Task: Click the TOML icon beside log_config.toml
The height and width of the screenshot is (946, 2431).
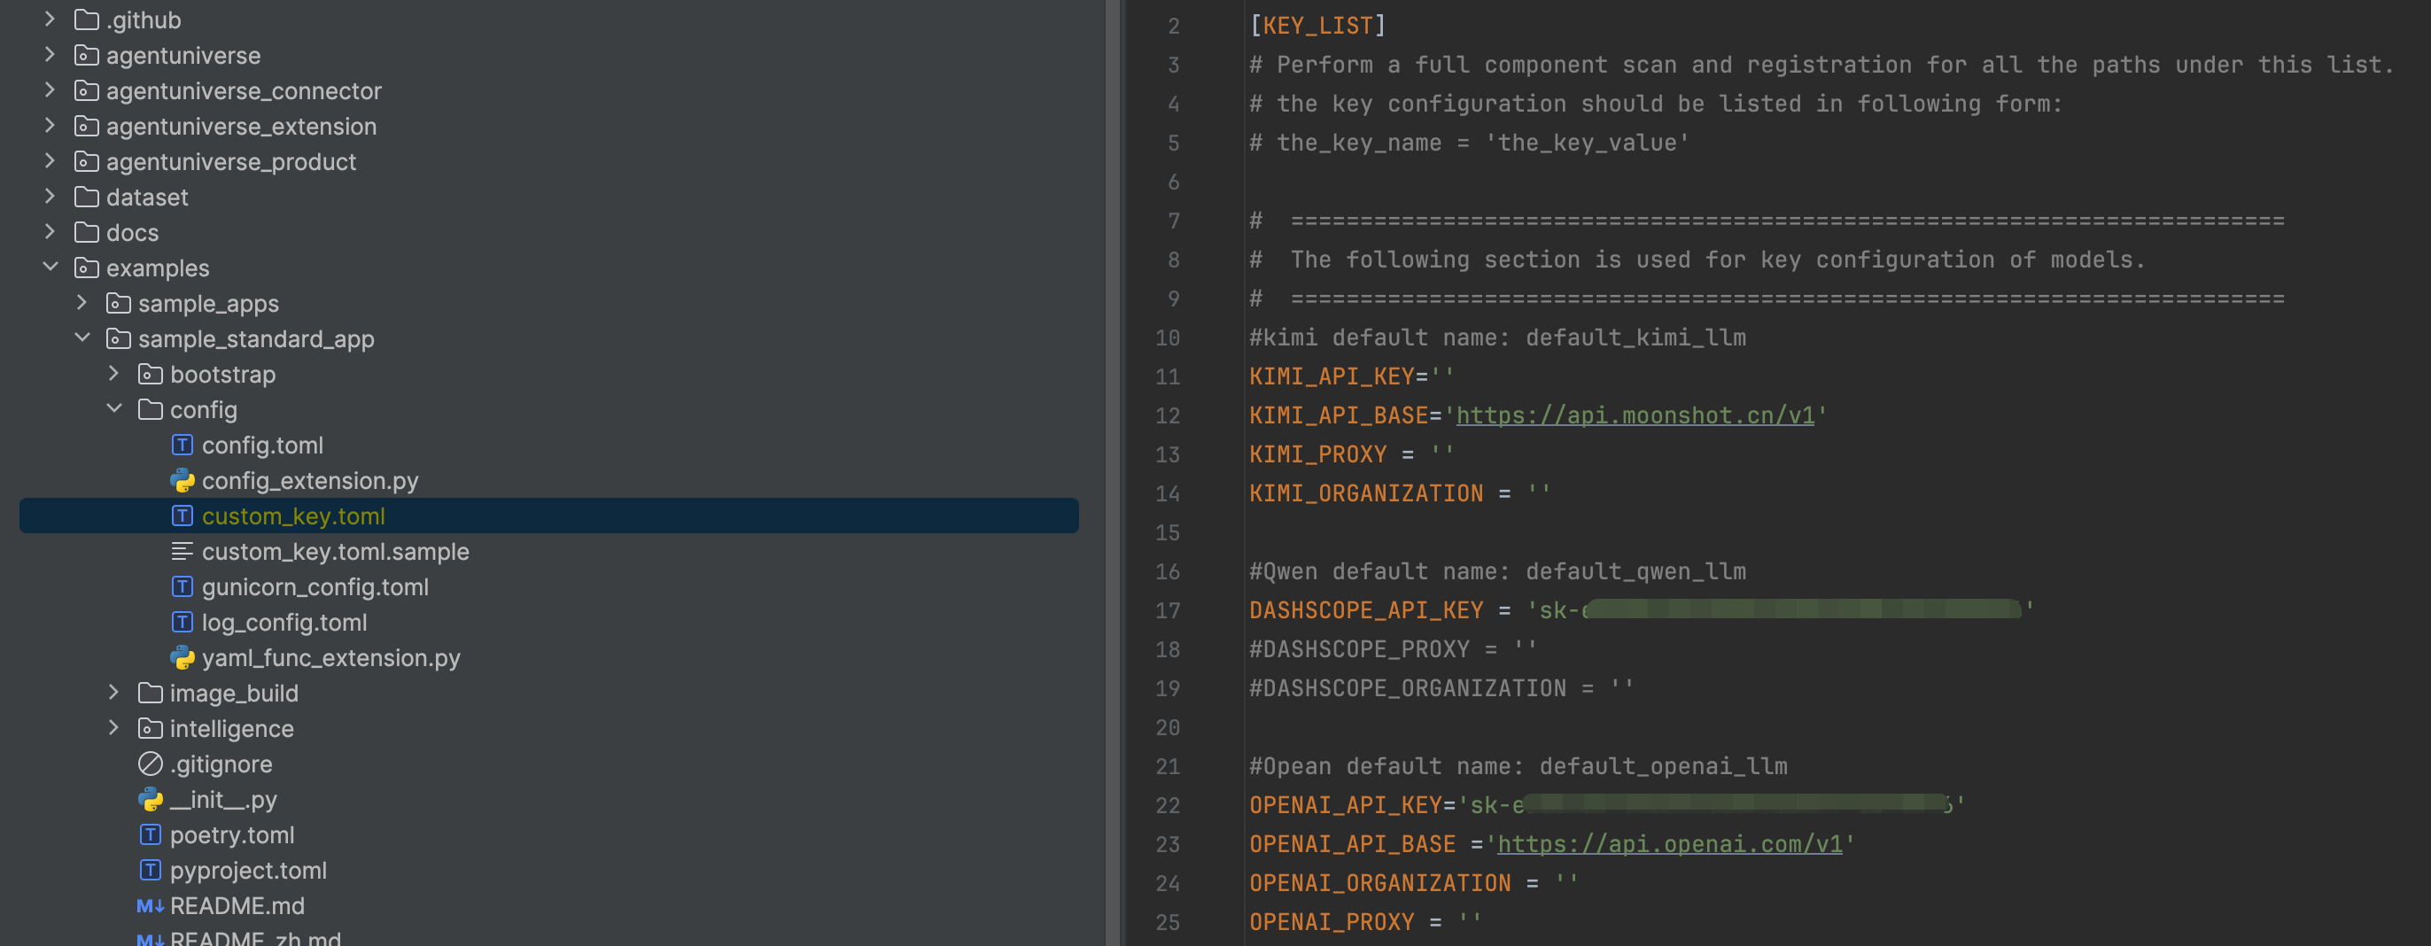Action: tap(183, 622)
